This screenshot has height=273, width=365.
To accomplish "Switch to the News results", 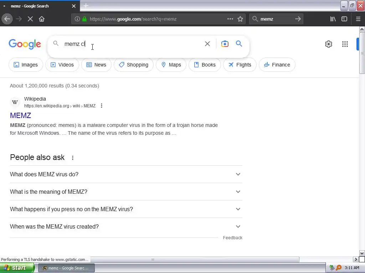I will (x=96, y=65).
